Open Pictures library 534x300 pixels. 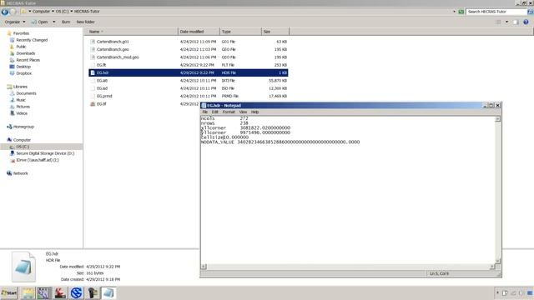pos(23,107)
